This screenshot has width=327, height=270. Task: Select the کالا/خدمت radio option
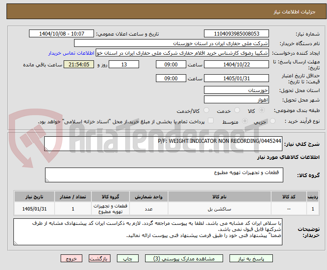206,110
